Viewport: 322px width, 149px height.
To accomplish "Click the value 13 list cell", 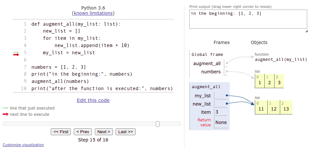I will [x=286, y=109].
